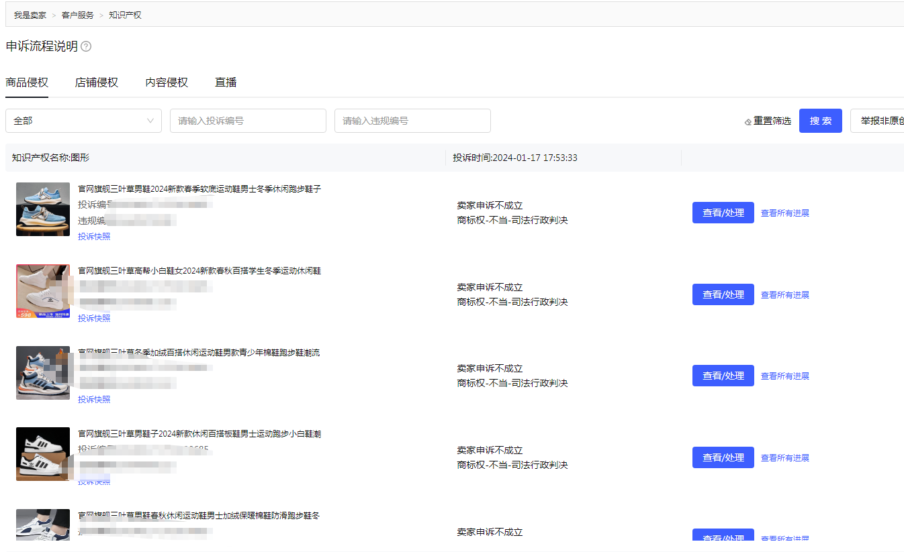This screenshot has height=552, width=904.
Task: Click product title containing 加绒保暖棉鞋防滑跑步鞋冬
Action: 199,516
